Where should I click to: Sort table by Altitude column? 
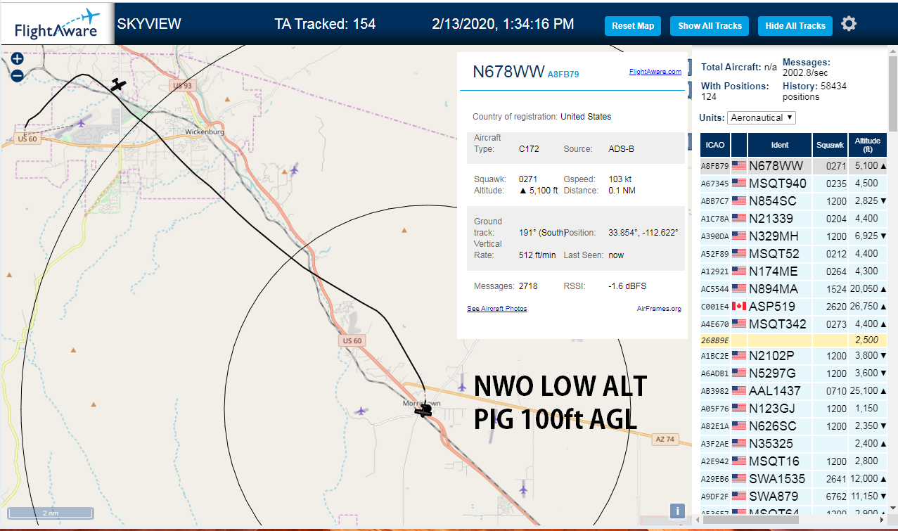coord(868,145)
